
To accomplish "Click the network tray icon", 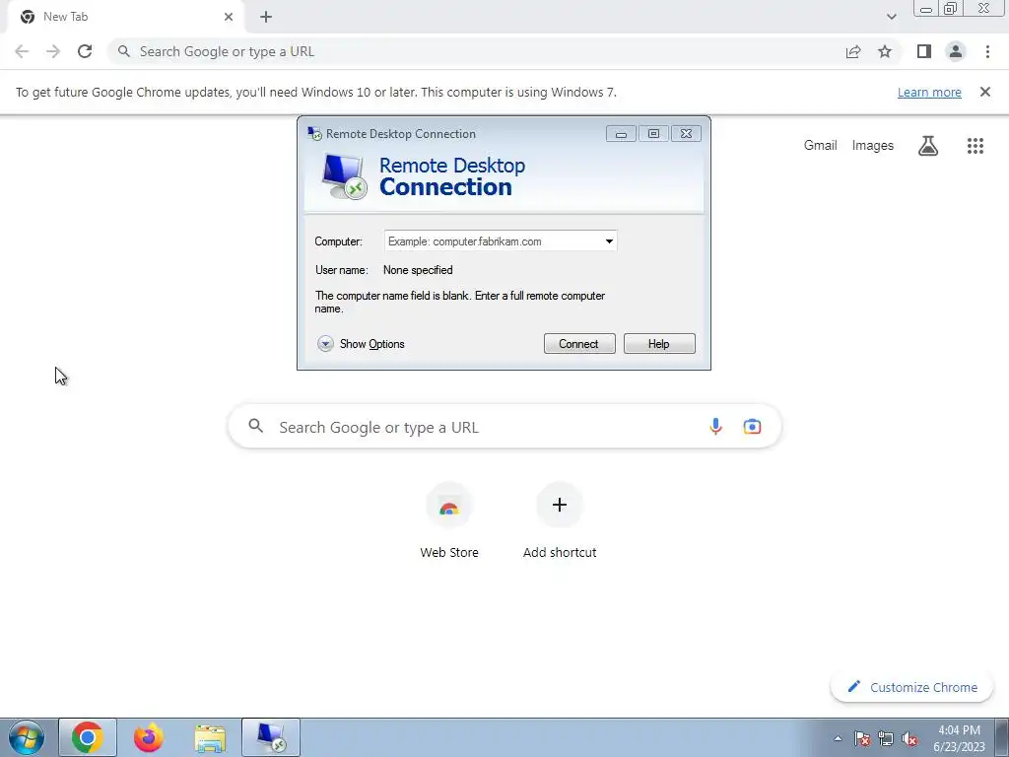I will (x=886, y=738).
